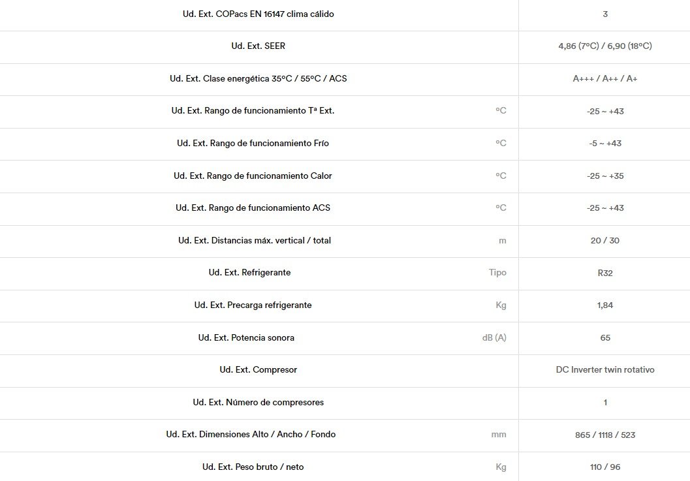The height and width of the screenshot is (481, 690).
Task: Click the 20 / 30 max distance value
Action: pos(605,240)
